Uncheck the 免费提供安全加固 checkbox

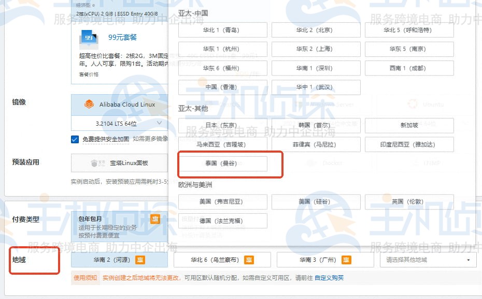pyautogui.click(x=75, y=139)
